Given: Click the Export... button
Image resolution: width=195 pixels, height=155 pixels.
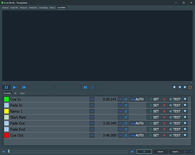Looking at the screenshot, I should [x=176, y=152].
